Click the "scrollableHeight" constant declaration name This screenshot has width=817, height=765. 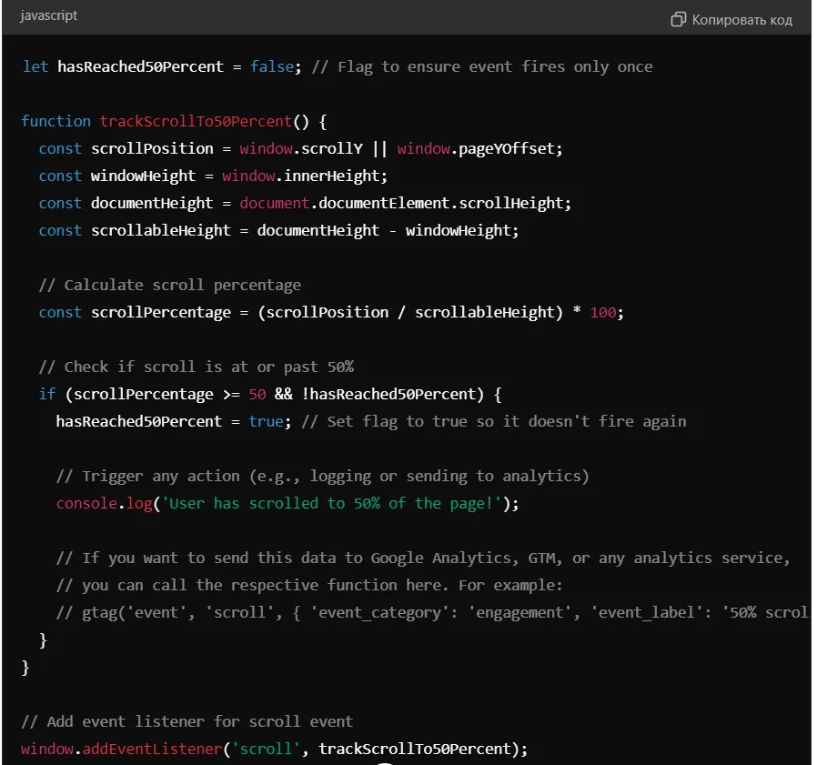click(160, 230)
